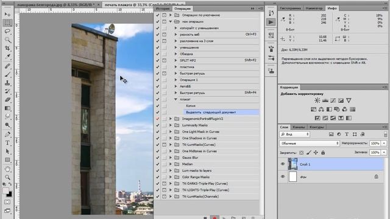Select the 'Копия' action step
This screenshot has width=390, height=219.
191,106
